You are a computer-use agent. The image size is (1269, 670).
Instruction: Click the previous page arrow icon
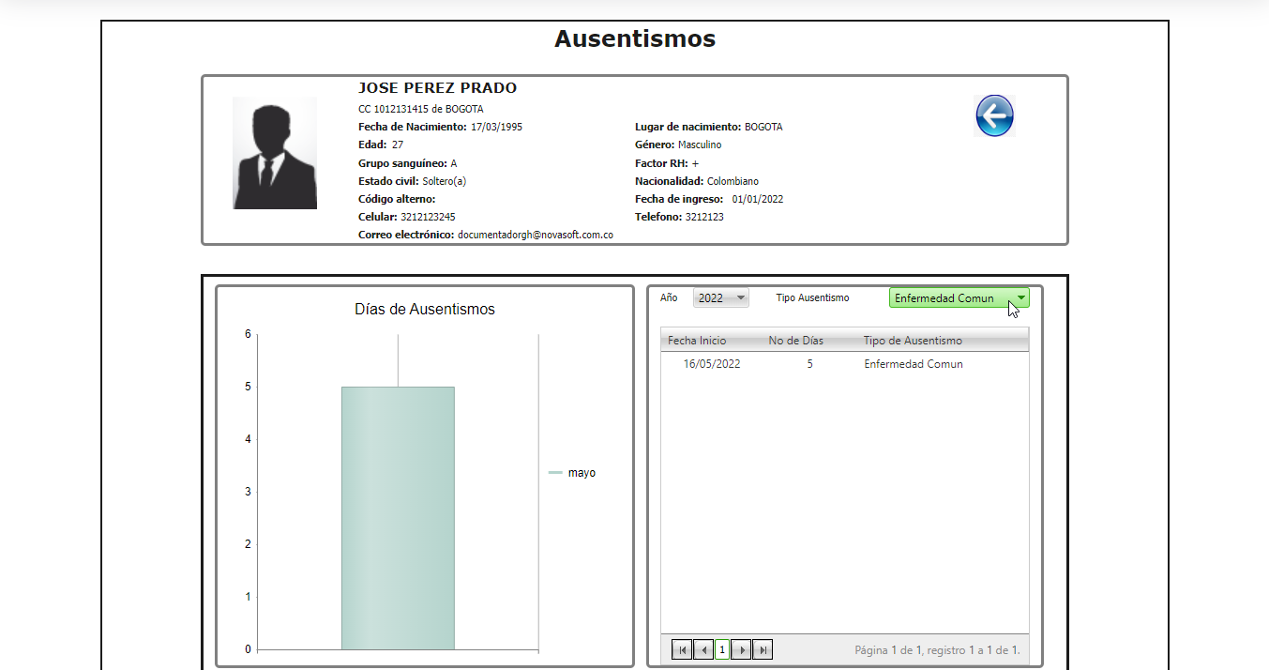click(x=702, y=648)
